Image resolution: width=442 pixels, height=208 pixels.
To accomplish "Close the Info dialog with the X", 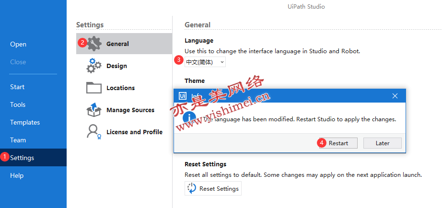I will 395,96.
